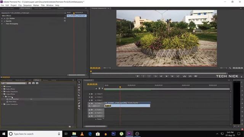This screenshot has height=137, width=244.
Task: Expand the Presets folder in Effects
Action: point(2,86)
